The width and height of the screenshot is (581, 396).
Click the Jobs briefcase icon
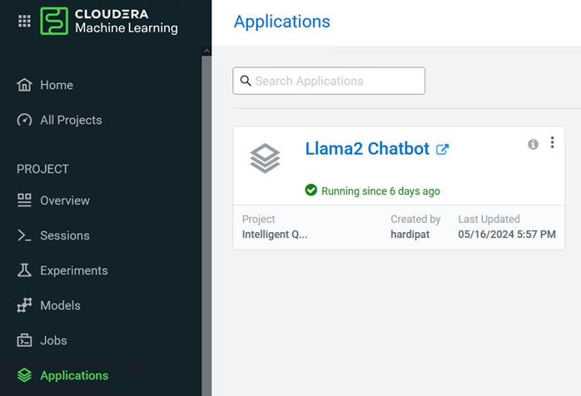pos(24,340)
